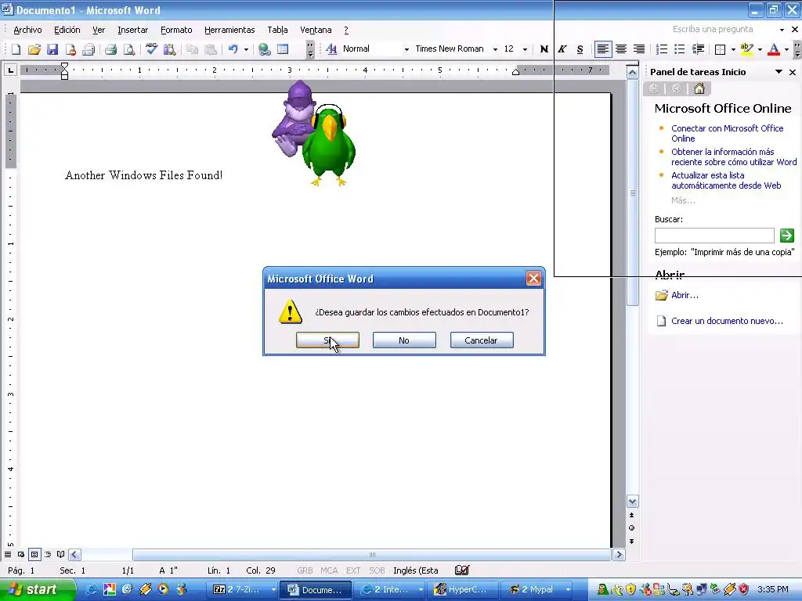Toggle center alignment
The height and width of the screenshot is (601, 802).
pyautogui.click(x=621, y=49)
